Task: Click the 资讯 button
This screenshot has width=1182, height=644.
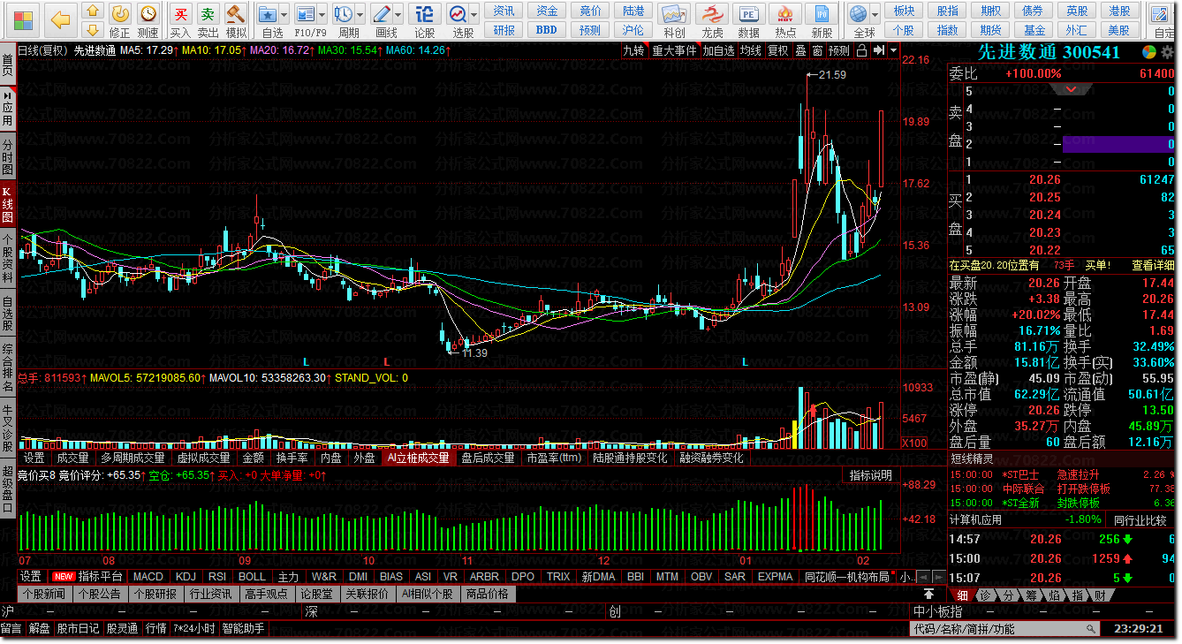Action: [x=504, y=11]
